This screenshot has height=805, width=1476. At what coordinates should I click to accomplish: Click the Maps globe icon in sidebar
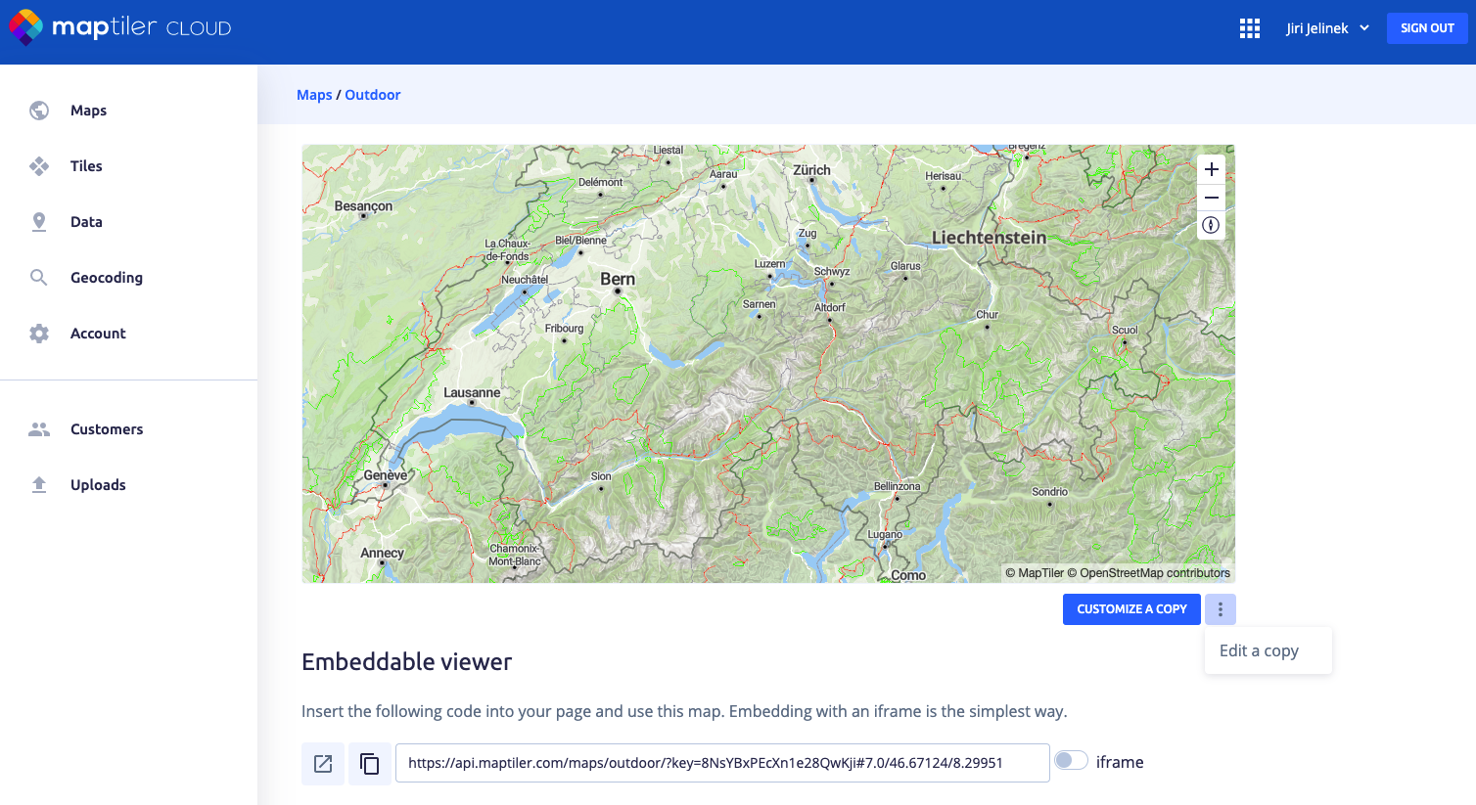[39, 111]
